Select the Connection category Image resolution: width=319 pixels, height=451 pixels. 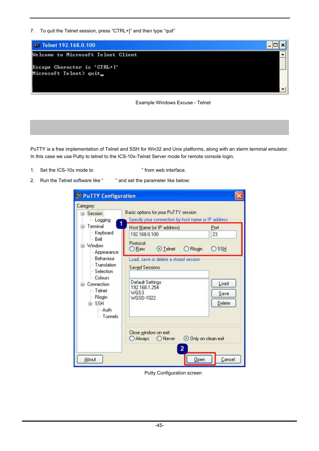tap(98, 284)
